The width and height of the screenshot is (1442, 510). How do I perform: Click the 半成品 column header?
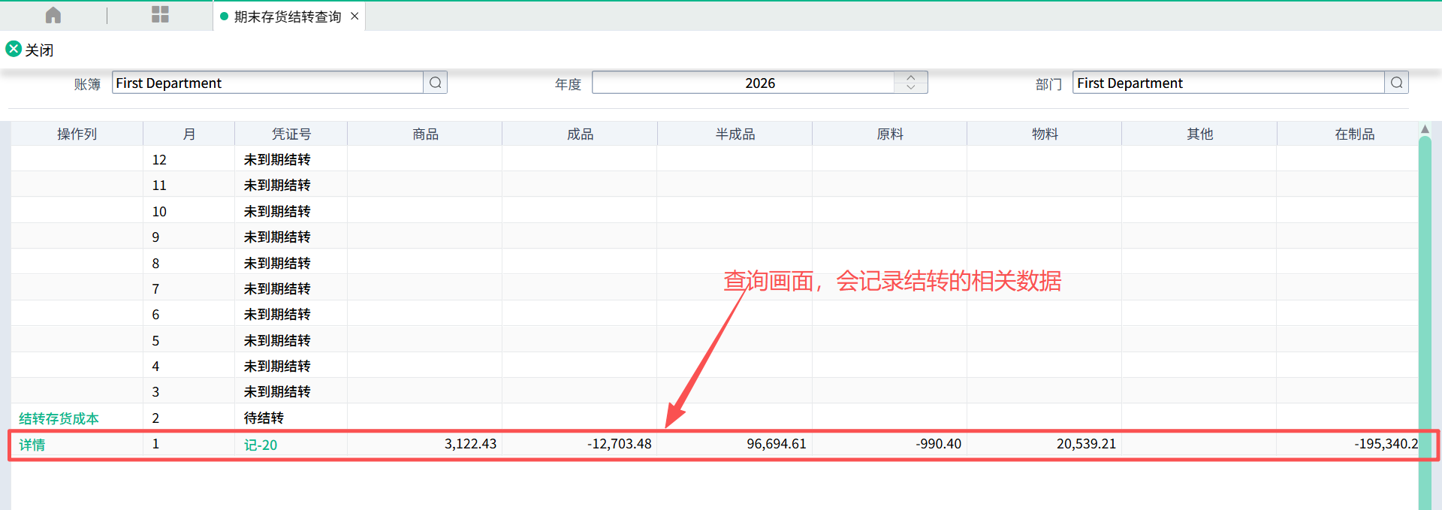click(735, 134)
